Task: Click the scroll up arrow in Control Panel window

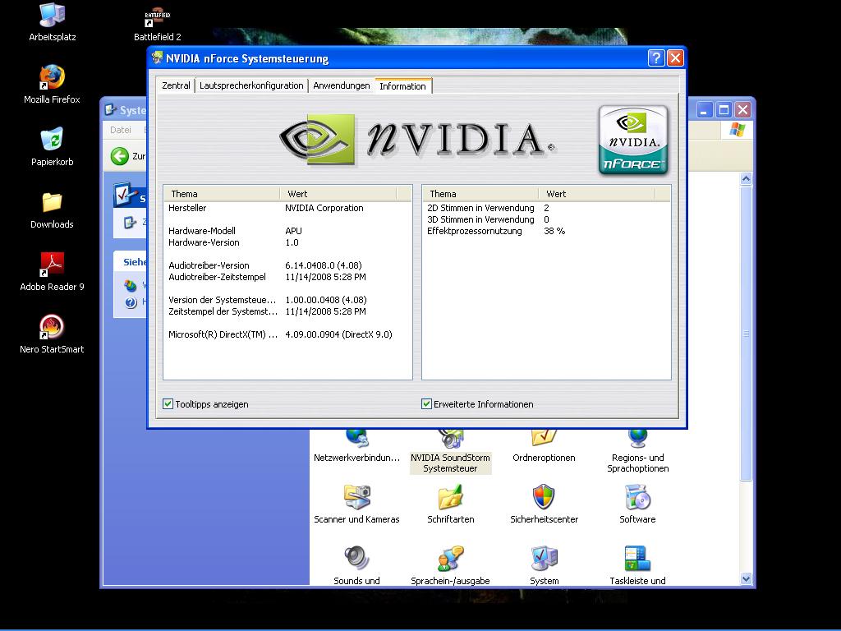Action: tap(746, 178)
